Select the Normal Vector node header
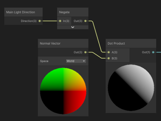 [63, 43]
